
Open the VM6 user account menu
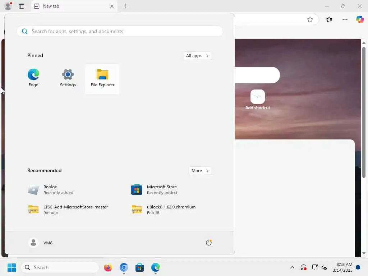pyautogui.click(x=40, y=243)
